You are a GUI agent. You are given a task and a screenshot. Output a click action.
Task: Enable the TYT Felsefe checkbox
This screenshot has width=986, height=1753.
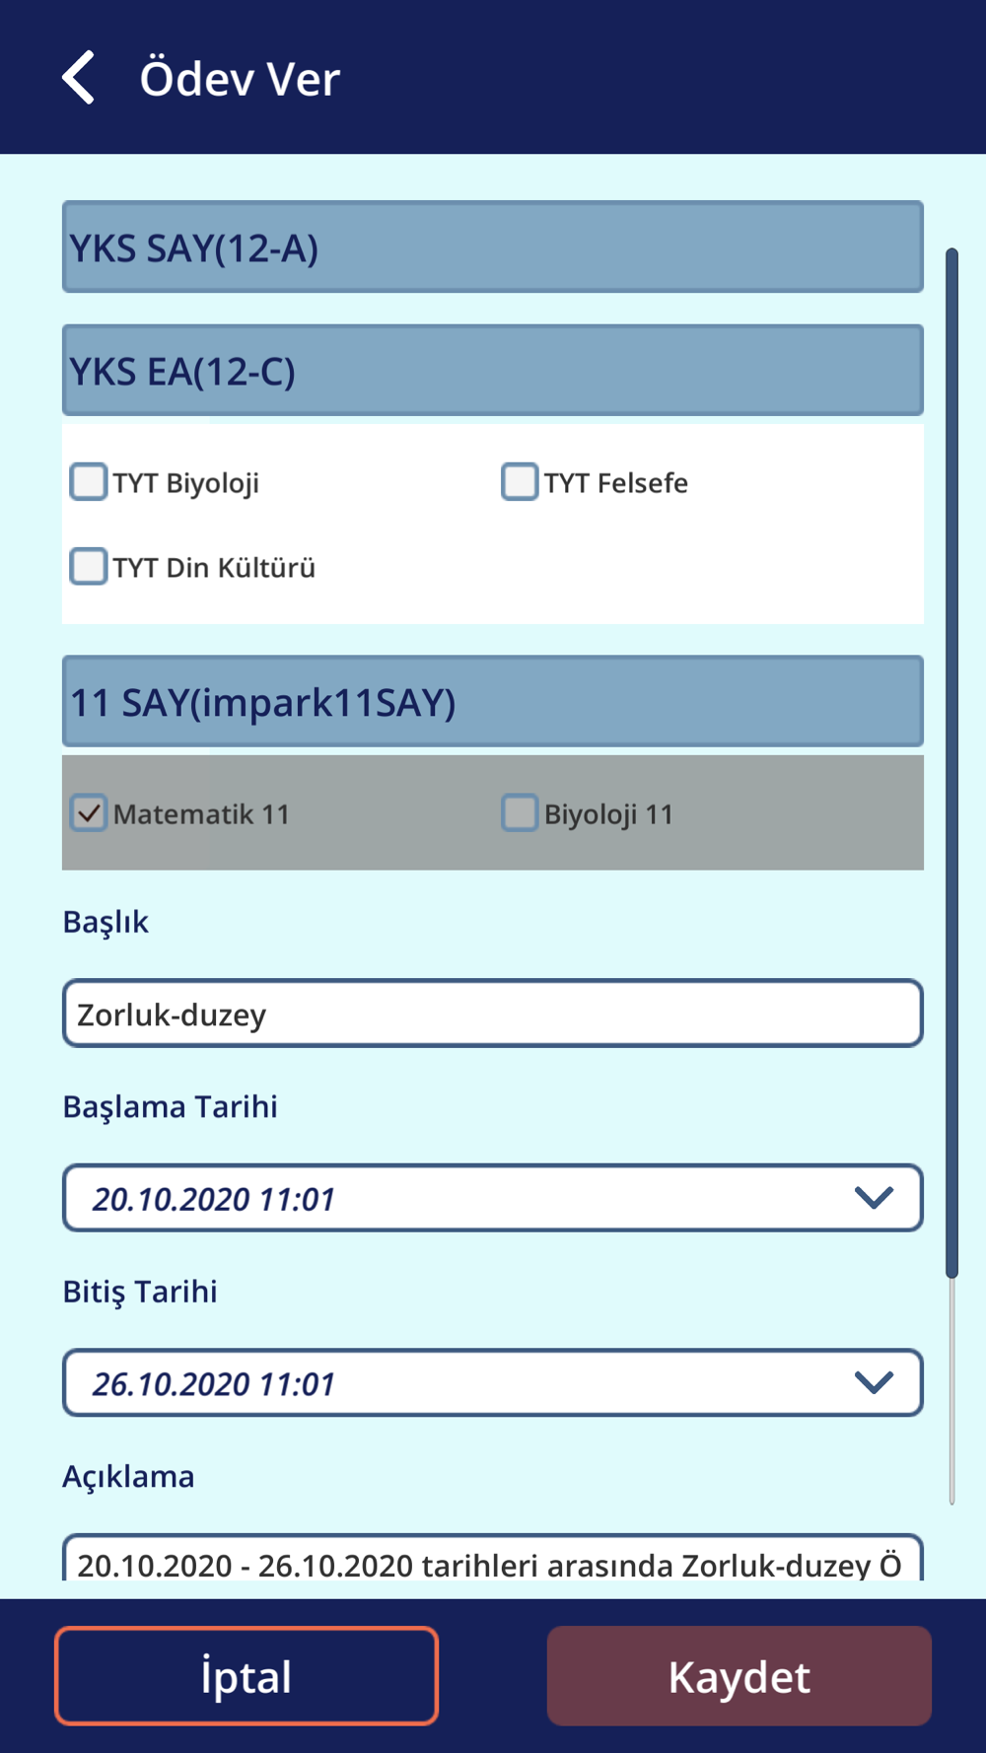(520, 482)
